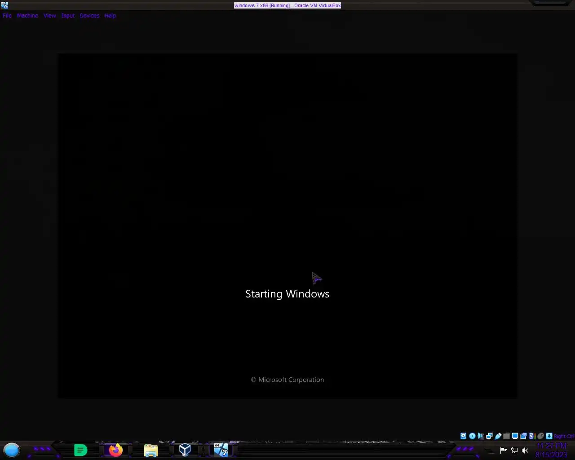Screen dimensions: 575x460
Task: Click the VirtualBox title bar icon
Action: pyautogui.click(x=4, y=5)
